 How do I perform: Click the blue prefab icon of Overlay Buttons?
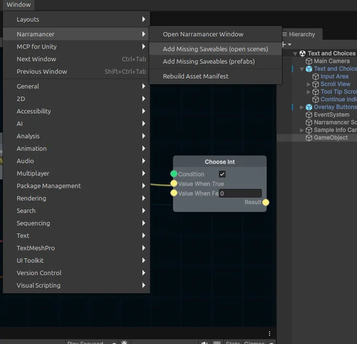tap(309, 107)
